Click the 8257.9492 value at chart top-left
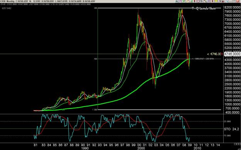 click(7, 8)
